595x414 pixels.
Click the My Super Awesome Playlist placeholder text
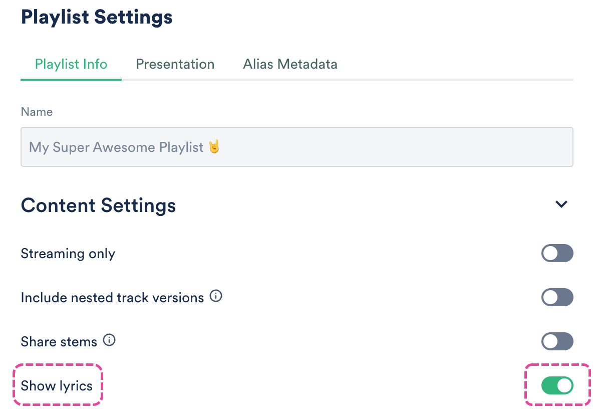pyautogui.click(x=116, y=147)
